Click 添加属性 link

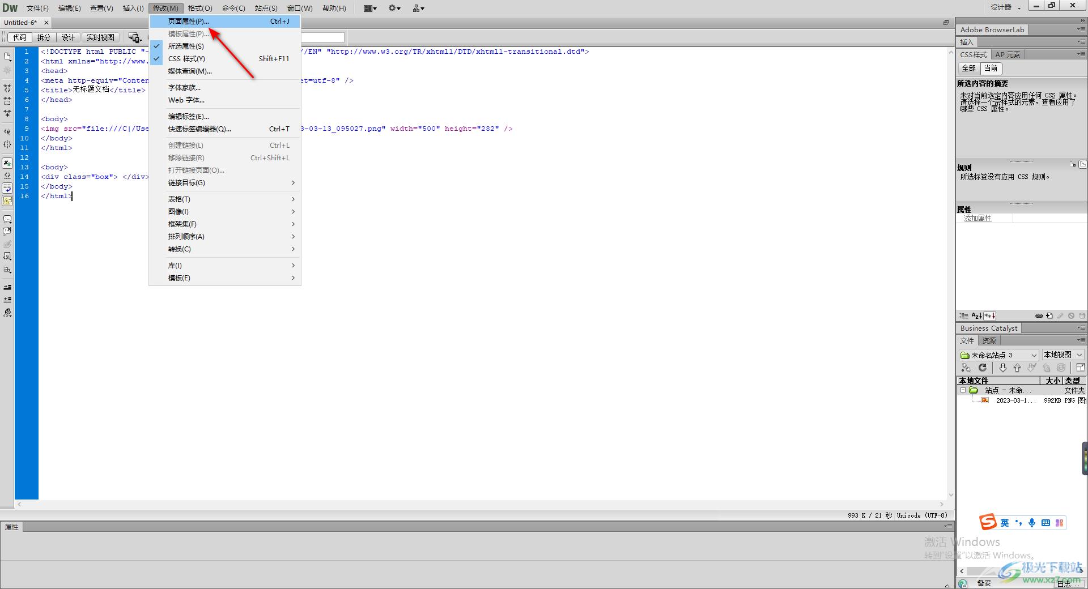[977, 218]
